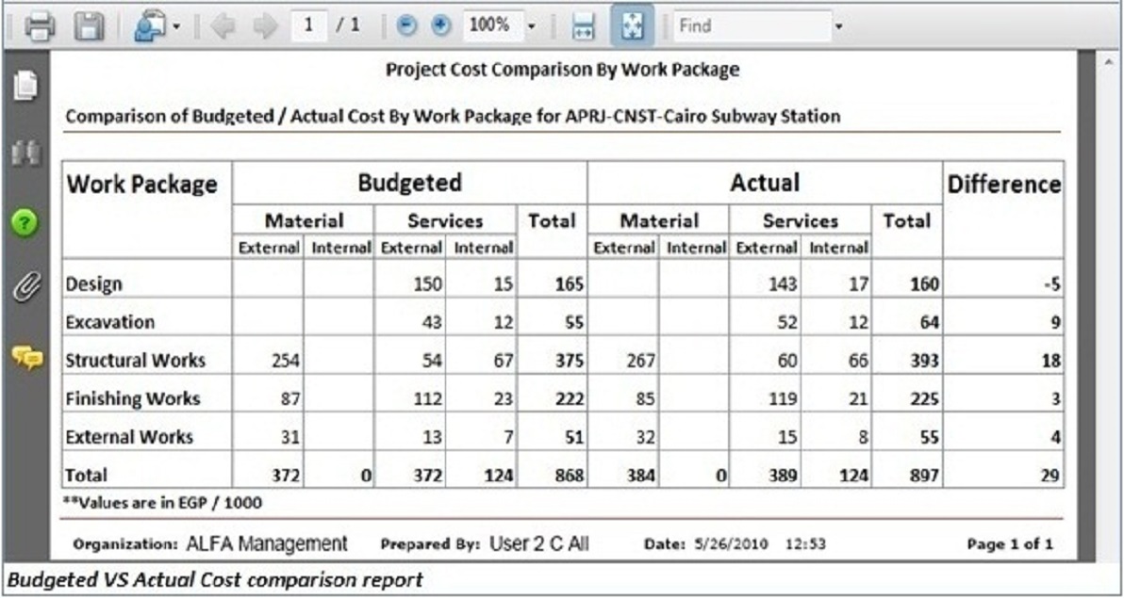Click the scroll up arrow of the vertical scrollbar

(x=1107, y=62)
